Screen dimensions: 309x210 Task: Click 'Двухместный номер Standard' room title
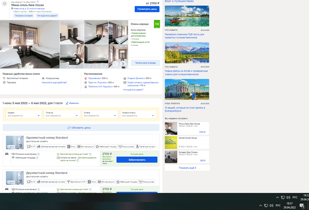pos(47,173)
